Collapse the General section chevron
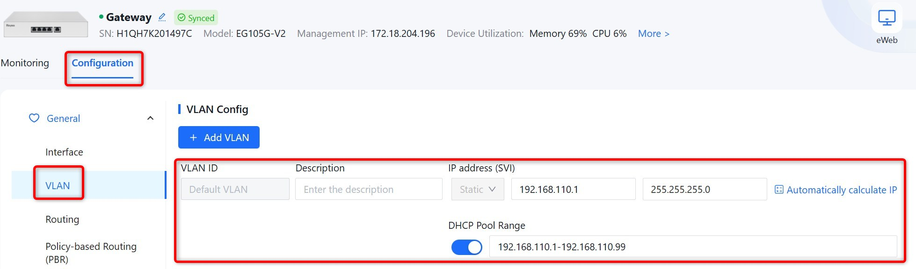 (x=150, y=118)
